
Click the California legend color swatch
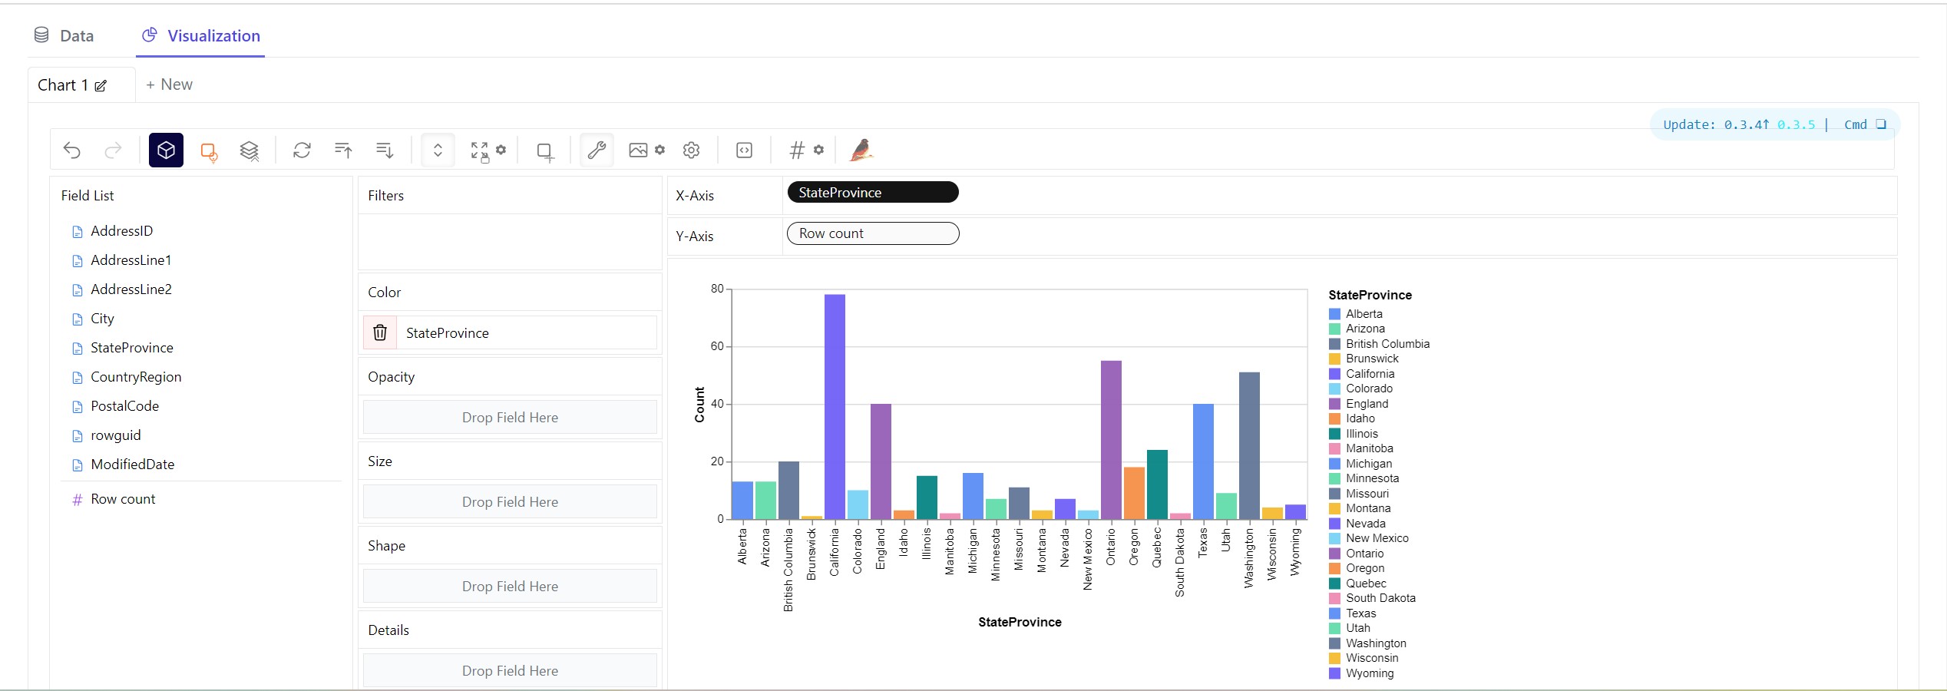[1334, 374]
